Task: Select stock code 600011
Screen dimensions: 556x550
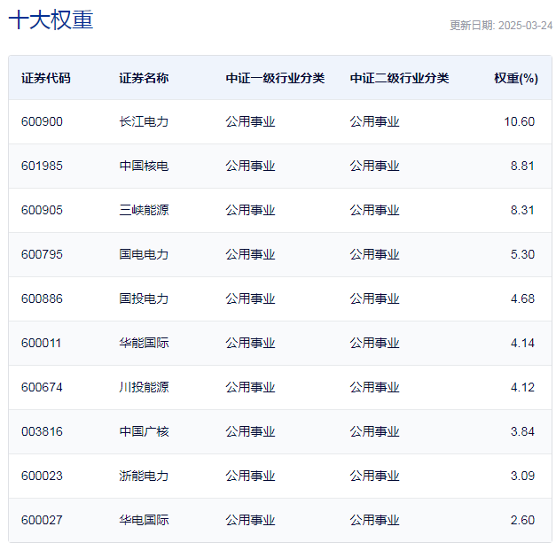Action: pyautogui.click(x=41, y=343)
